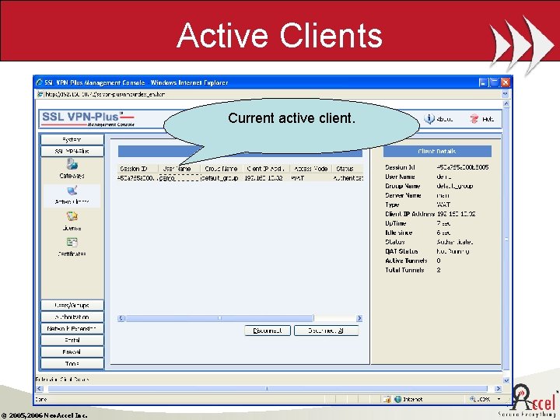This screenshot has height=420, width=560.
Task: Click the Disconnect All button
Action: (x=326, y=331)
